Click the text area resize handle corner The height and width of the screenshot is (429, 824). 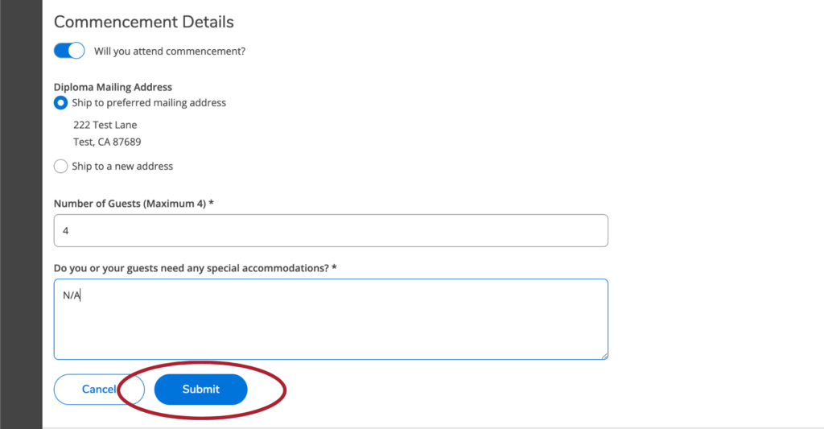point(604,355)
